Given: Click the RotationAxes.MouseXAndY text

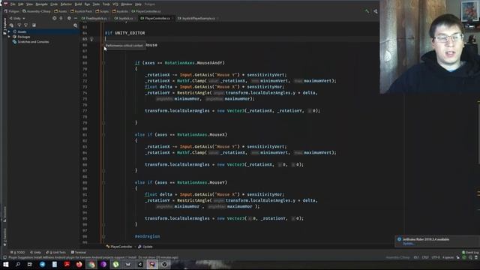Looking at the screenshot, I should pyautogui.click(x=195, y=63).
